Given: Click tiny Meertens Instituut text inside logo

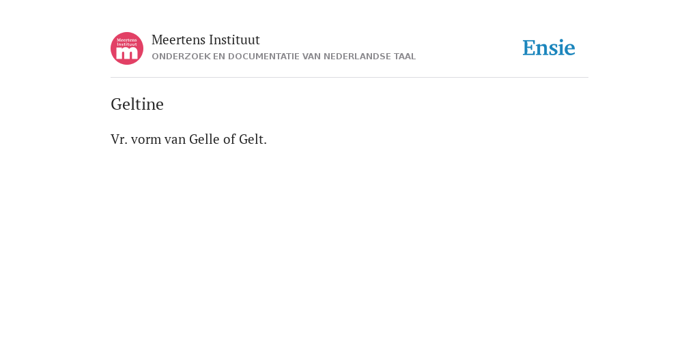Looking at the screenshot, I should (127, 42).
